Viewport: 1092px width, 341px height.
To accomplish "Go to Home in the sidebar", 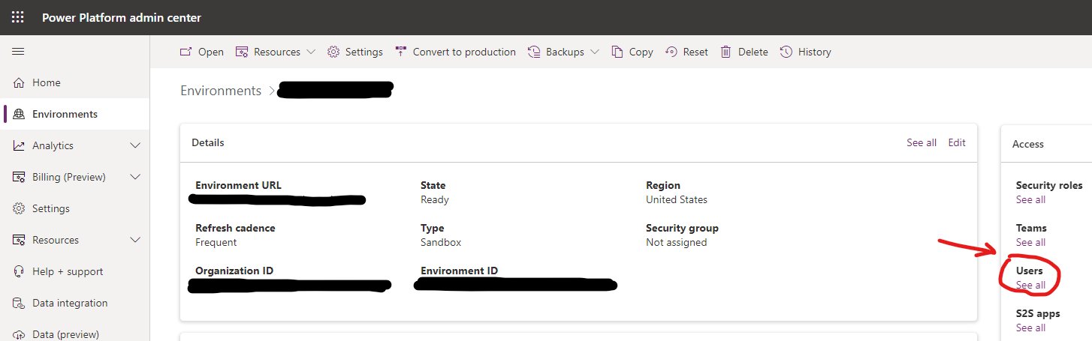I will point(47,82).
